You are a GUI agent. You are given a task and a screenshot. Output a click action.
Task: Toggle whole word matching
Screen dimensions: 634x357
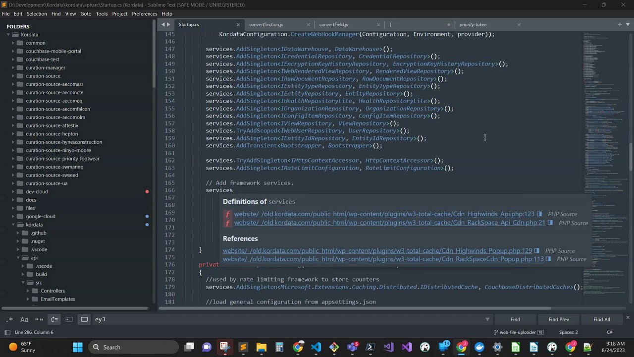click(39, 319)
